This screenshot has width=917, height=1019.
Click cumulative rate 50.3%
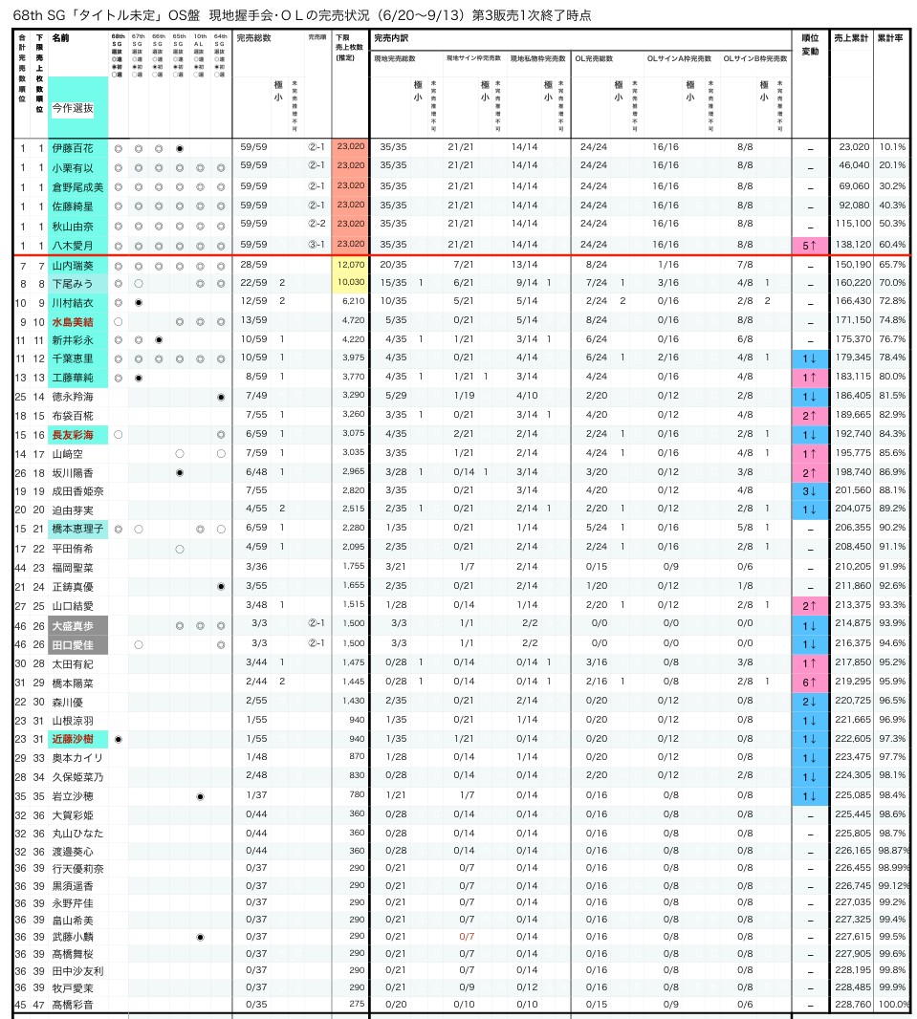(892, 223)
